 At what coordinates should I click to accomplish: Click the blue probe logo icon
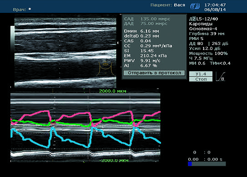coord(195,6)
